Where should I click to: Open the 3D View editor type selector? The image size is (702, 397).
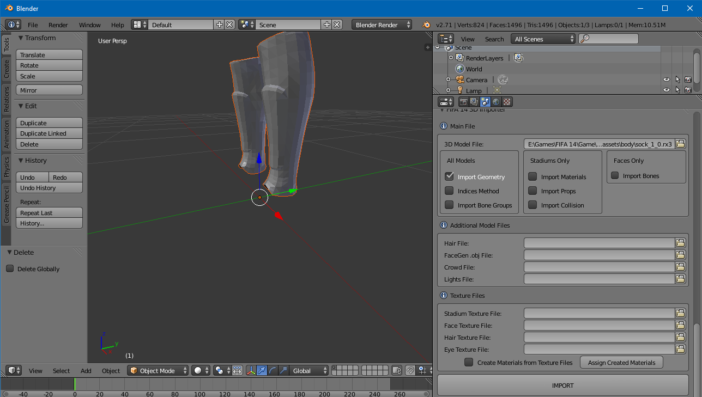14,370
